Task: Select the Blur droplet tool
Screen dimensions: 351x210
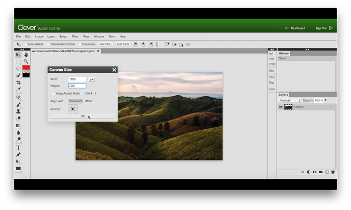Action: pos(18,133)
